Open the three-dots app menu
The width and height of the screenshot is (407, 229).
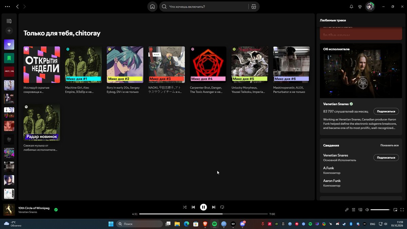coord(7,6)
